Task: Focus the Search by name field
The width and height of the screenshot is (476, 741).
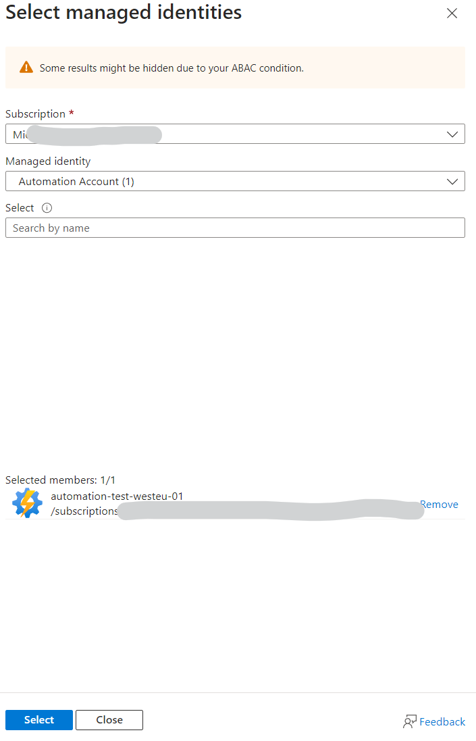Action: pyautogui.click(x=235, y=228)
